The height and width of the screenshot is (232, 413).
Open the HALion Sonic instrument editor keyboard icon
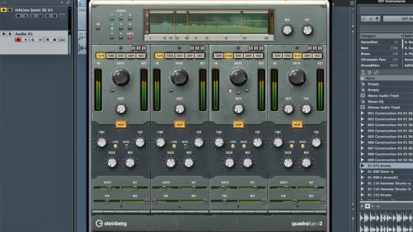40,16
